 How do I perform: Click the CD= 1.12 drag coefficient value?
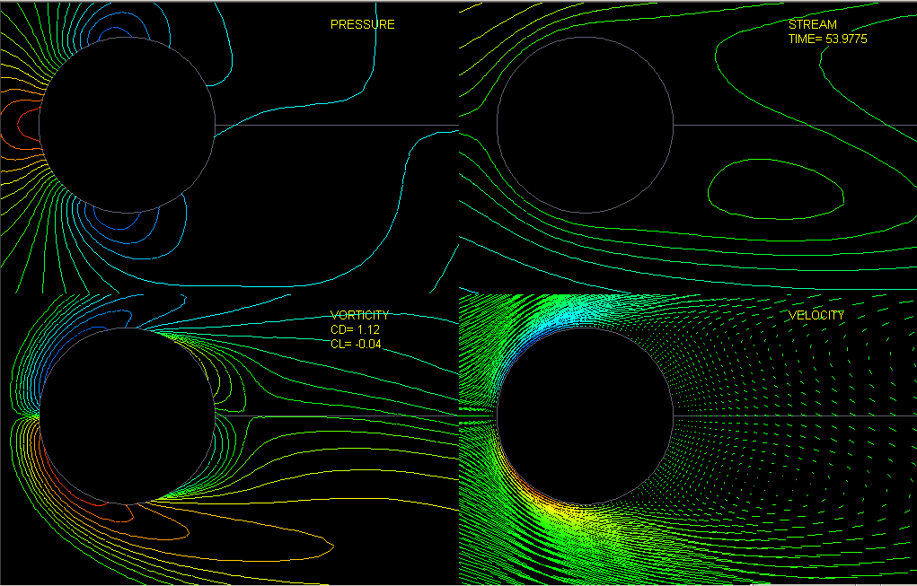click(355, 329)
